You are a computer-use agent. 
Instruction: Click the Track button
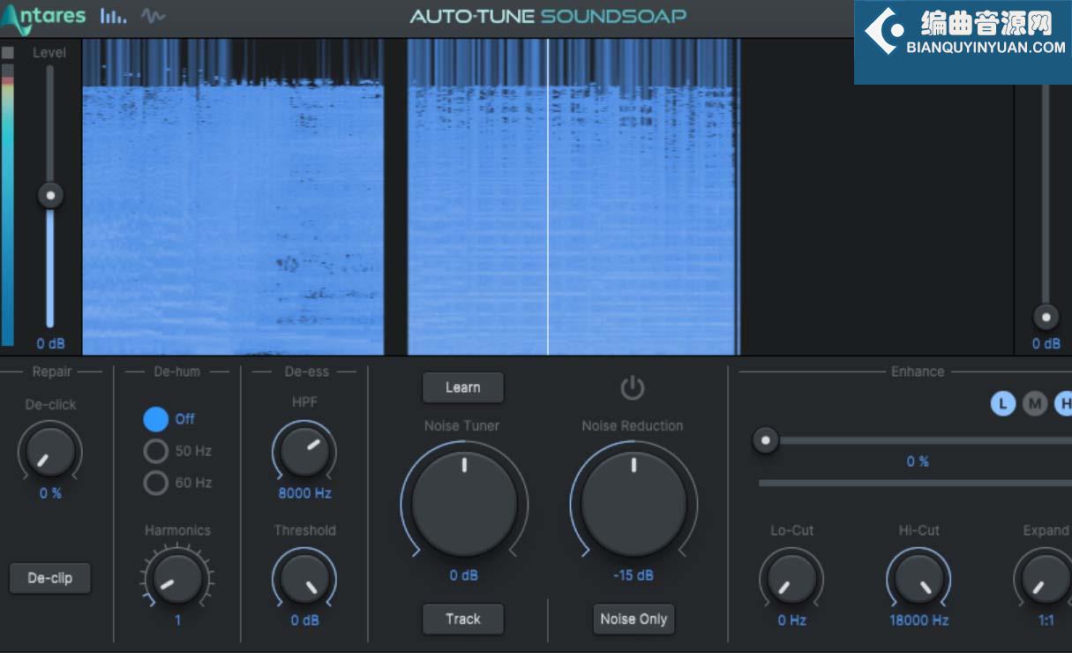[x=463, y=619]
